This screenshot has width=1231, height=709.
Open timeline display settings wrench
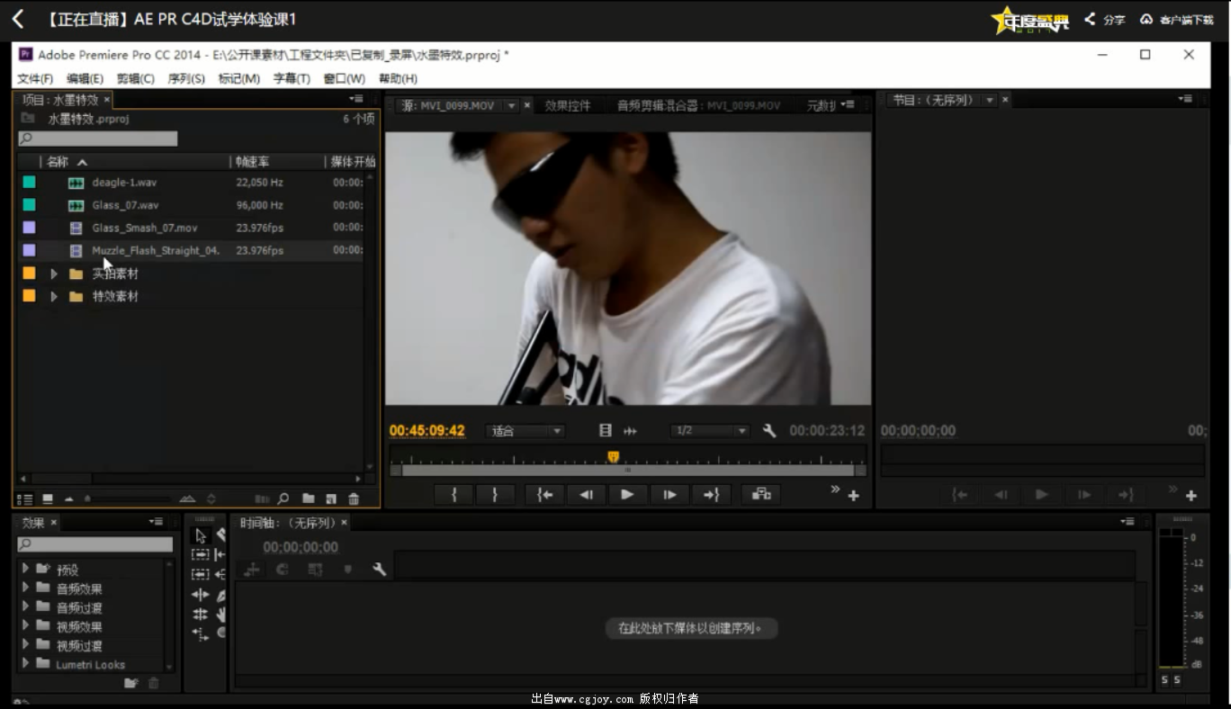tap(379, 570)
